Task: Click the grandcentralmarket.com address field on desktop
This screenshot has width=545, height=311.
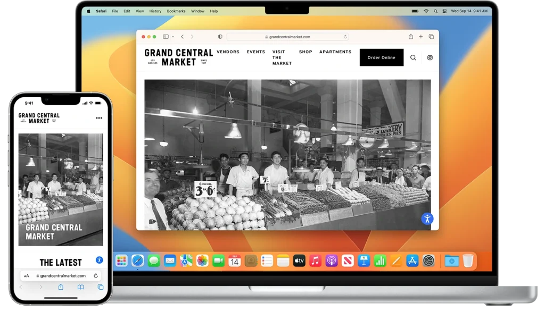Action: pos(287,37)
